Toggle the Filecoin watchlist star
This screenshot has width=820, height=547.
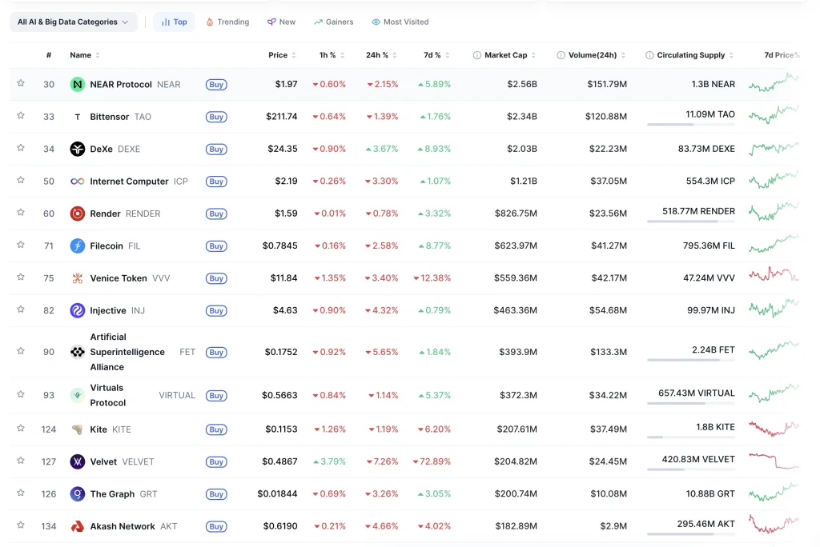(x=20, y=245)
